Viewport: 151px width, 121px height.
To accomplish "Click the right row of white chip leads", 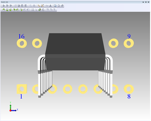I will click(x=105, y=76).
